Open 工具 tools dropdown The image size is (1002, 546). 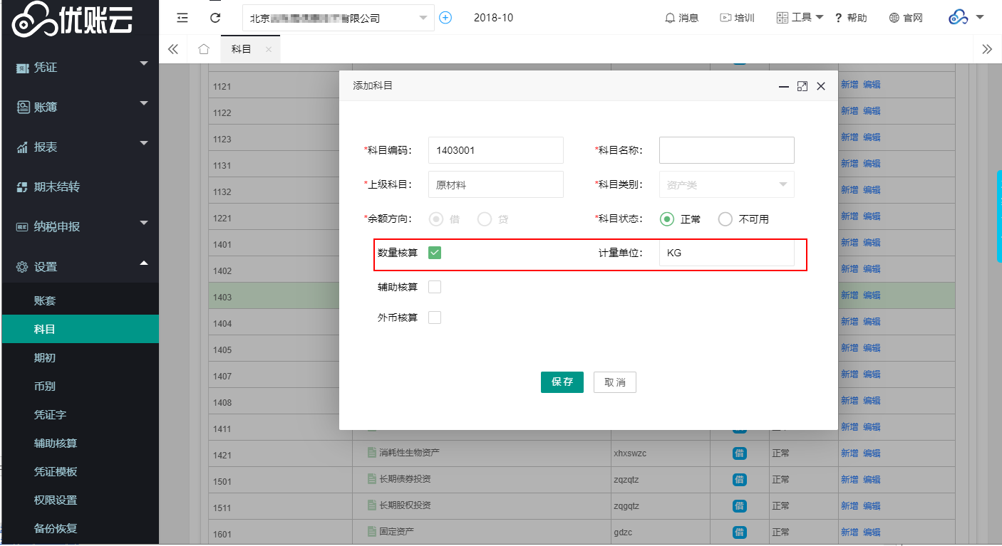point(800,18)
